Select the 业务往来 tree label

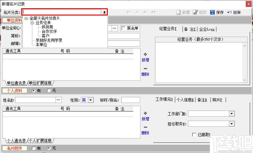tap(43, 23)
